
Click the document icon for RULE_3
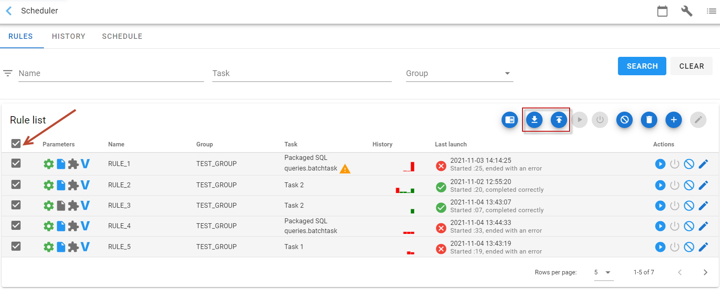click(61, 206)
